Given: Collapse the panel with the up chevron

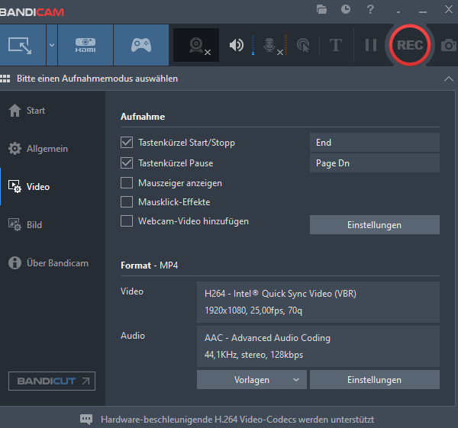Looking at the screenshot, I should click(449, 79).
